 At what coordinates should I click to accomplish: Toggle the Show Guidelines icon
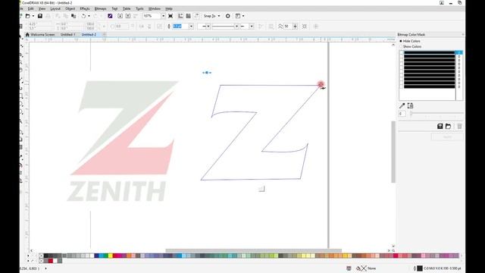coord(196,16)
